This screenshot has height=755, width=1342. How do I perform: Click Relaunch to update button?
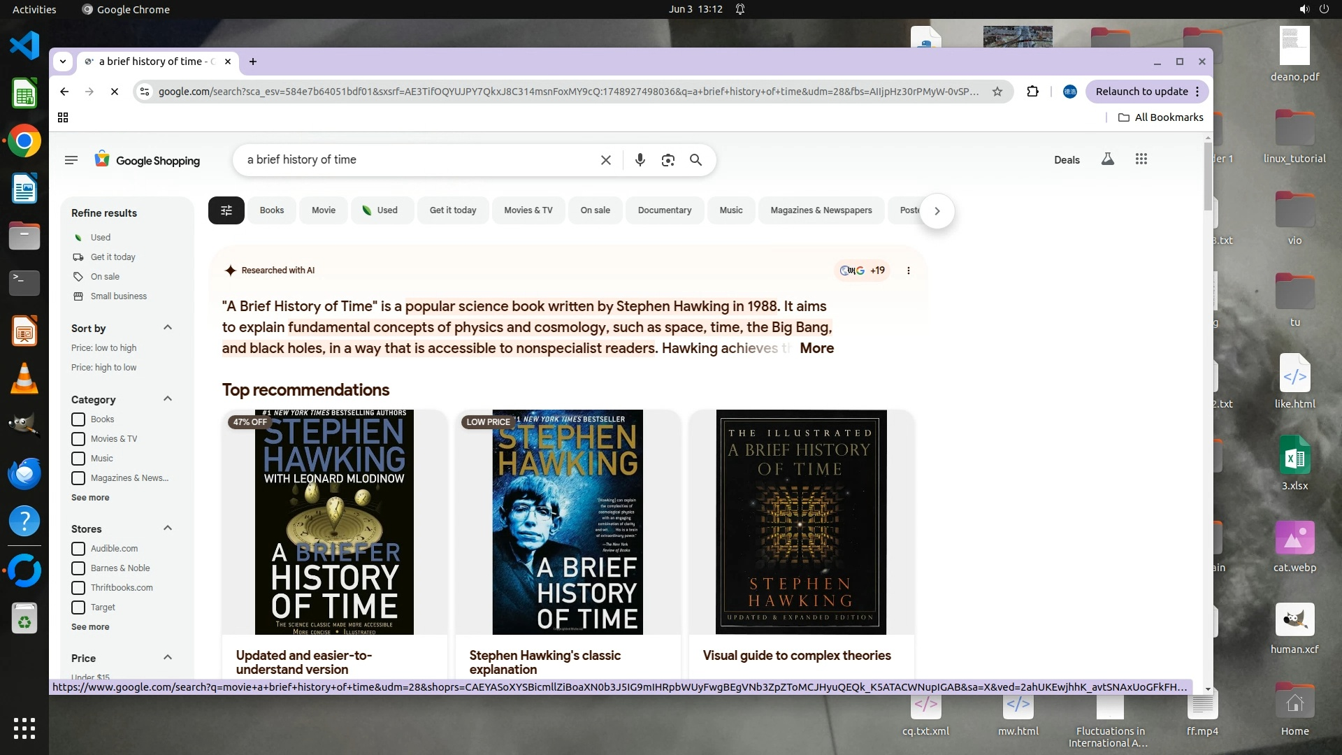pyautogui.click(x=1141, y=92)
